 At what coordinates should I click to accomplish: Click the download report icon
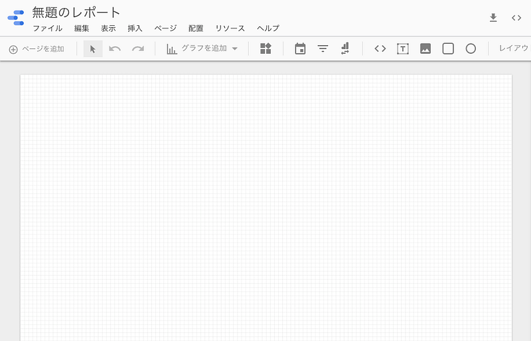(x=493, y=18)
